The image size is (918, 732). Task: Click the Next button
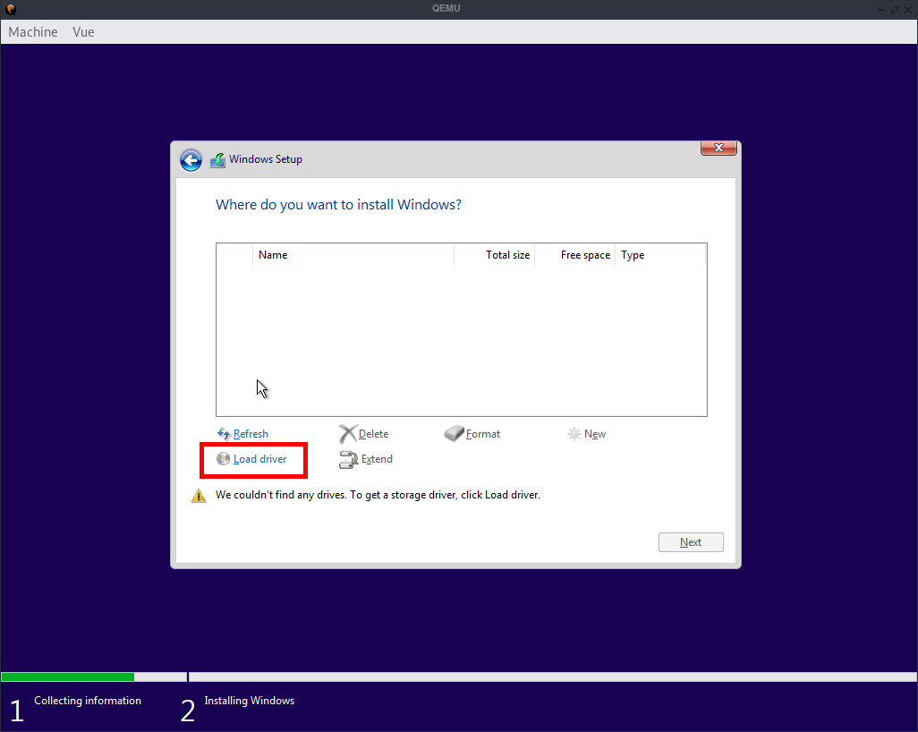[690, 541]
